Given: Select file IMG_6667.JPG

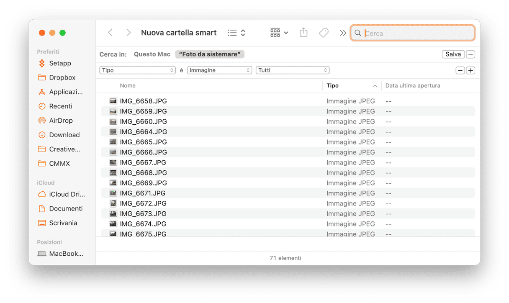Looking at the screenshot, I should point(288,162).
